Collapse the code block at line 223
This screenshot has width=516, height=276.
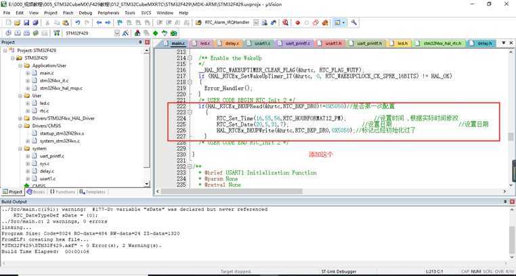[x=190, y=112]
